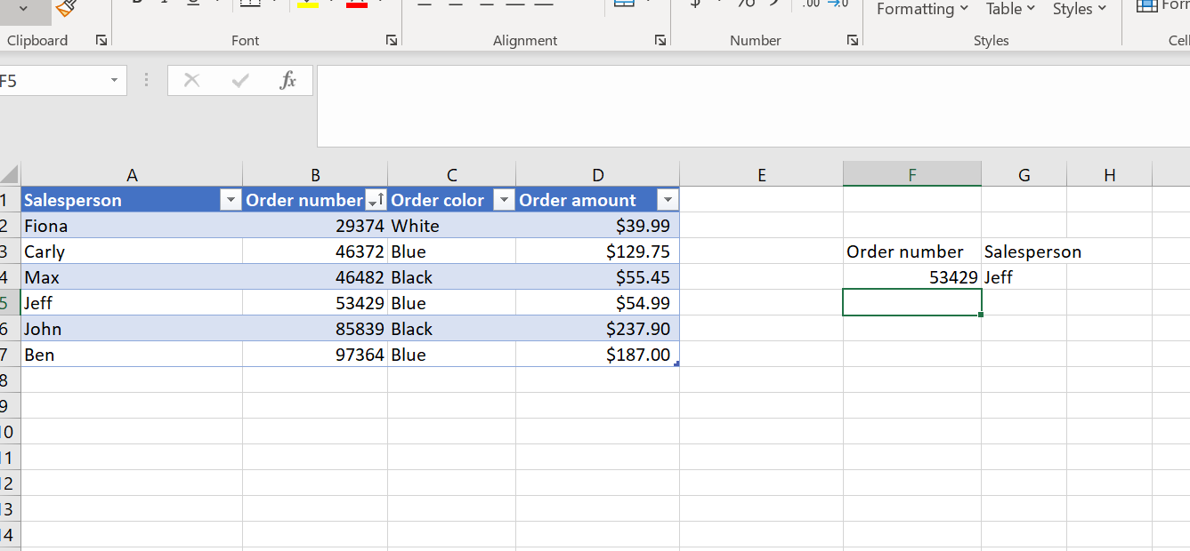Click the Enter checkmark in formula bar
The height and width of the screenshot is (551, 1190).
tap(239, 80)
